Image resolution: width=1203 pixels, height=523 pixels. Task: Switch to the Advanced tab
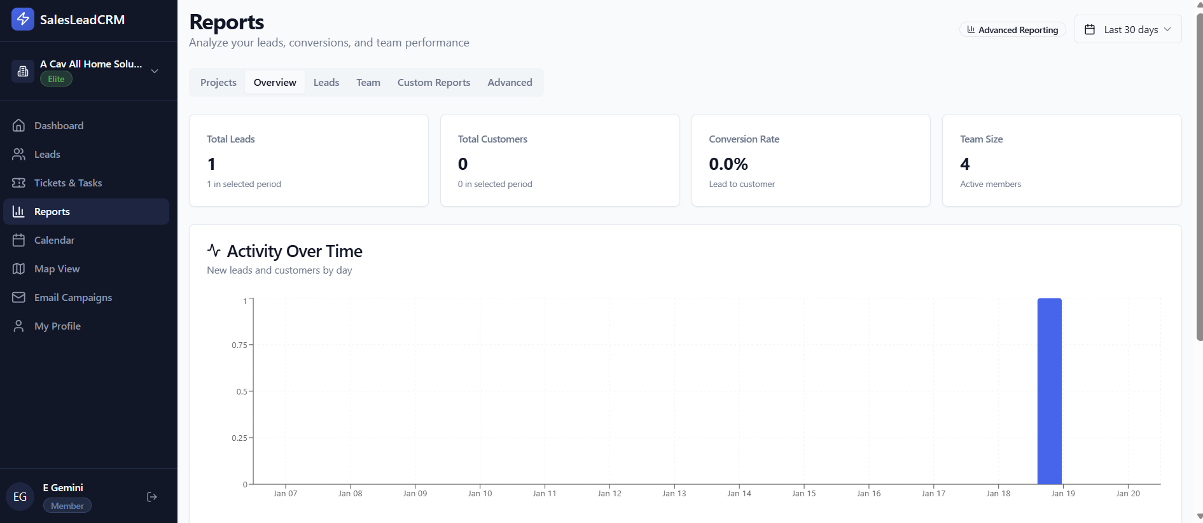(x=510, y=82)
